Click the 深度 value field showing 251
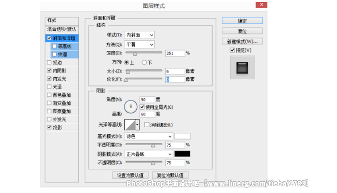 coord(175,53)
